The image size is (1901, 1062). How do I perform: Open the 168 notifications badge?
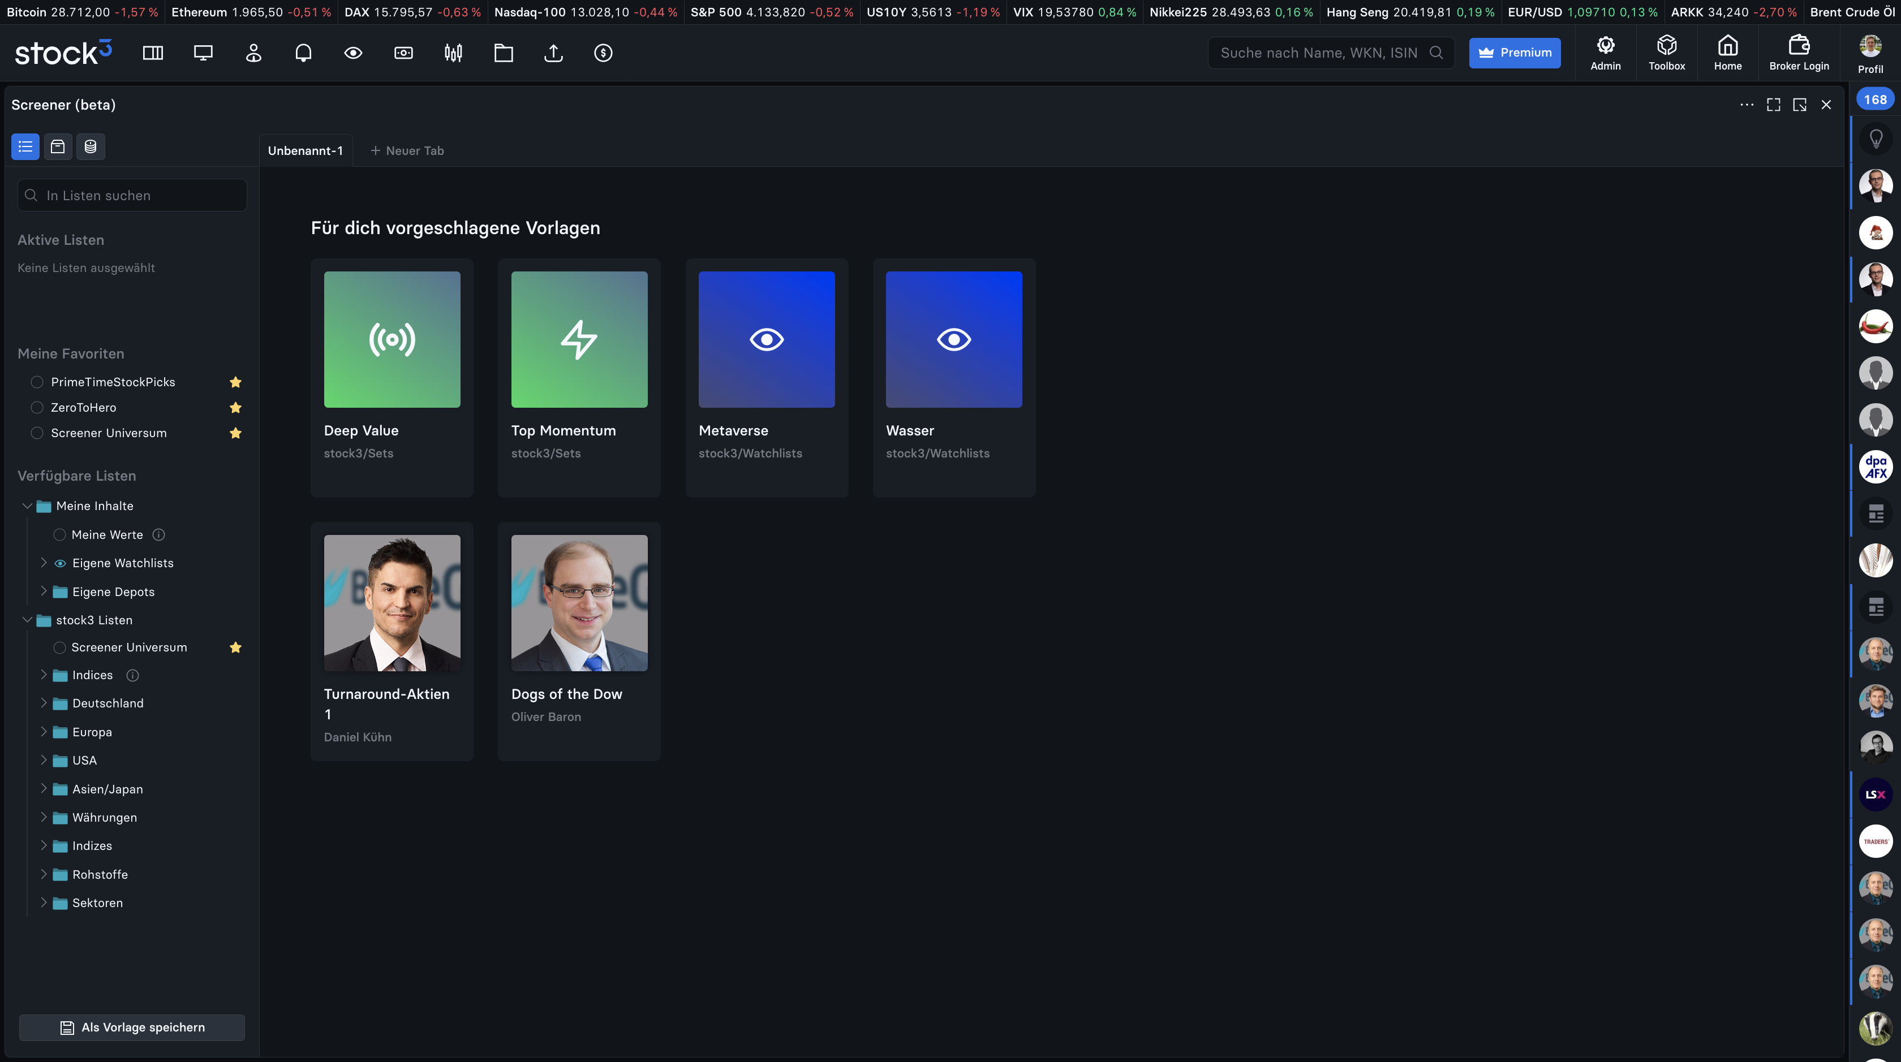(1875, 100)
